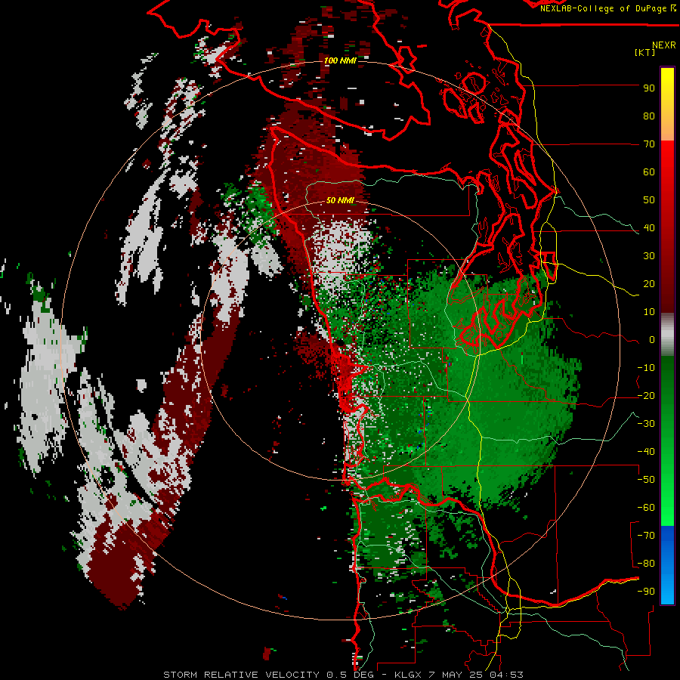The image size is (680, 680).
Task: Click the positive 20 velocity scale label
Action: click(x=649, y=284)
